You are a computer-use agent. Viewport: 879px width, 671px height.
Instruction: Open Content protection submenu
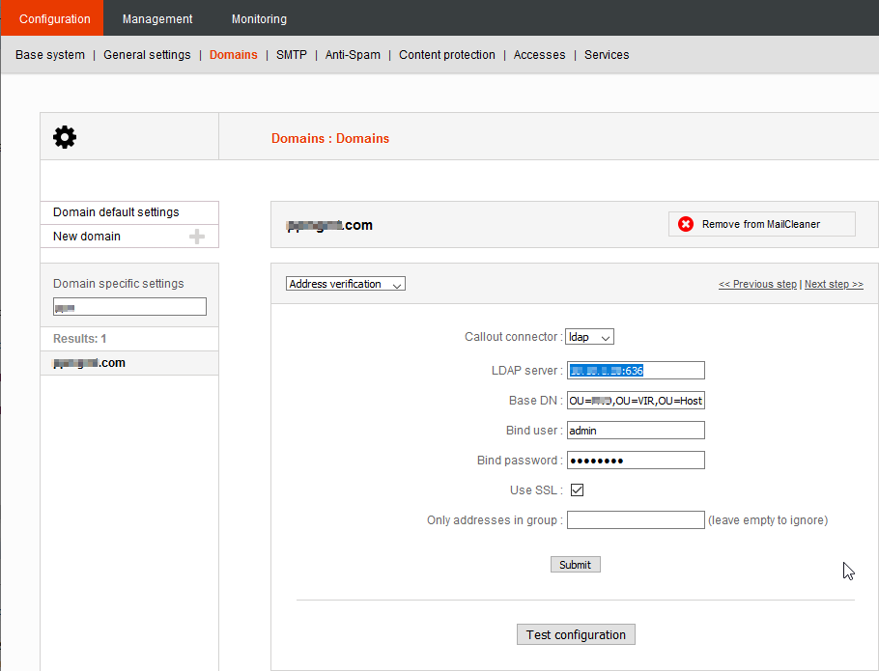click(447, 55)
